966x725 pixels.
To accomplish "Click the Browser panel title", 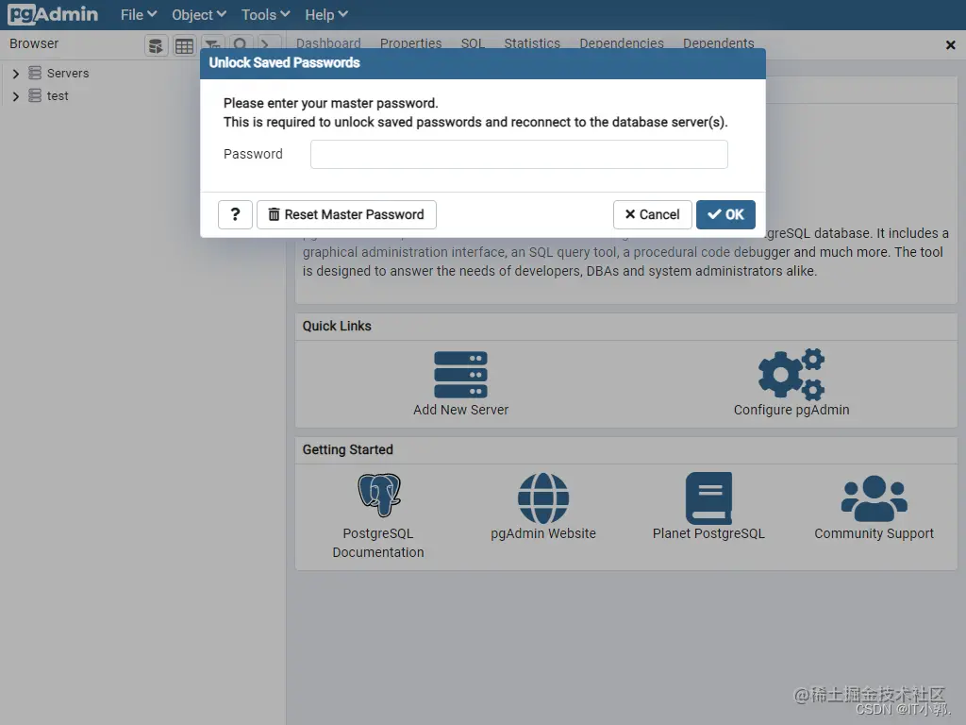I will [34, 43].
